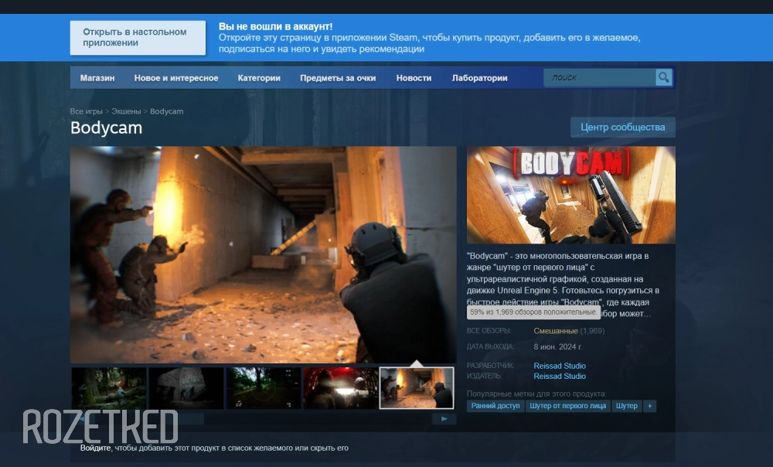Open the Предметы за очки tab
Screen dimensions: 773x467
point(338,78)
